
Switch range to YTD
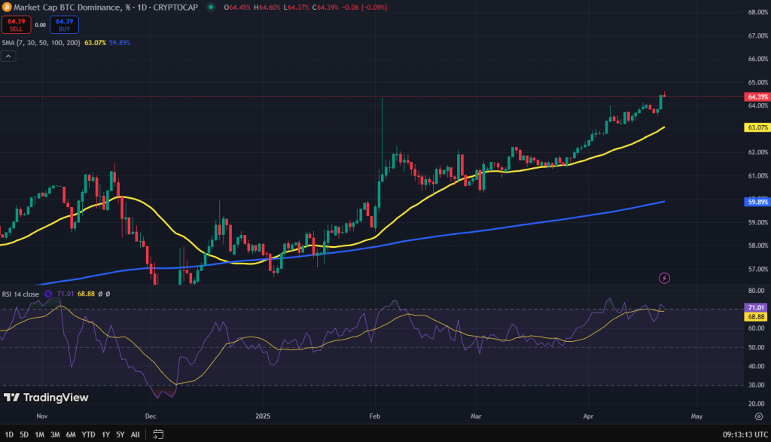coord(89,434)
